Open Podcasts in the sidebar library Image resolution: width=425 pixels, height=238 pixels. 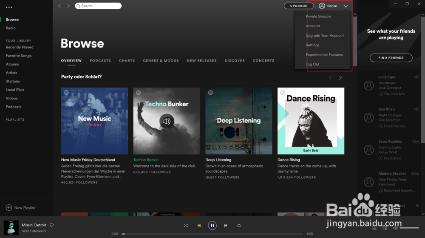(14, 107)
